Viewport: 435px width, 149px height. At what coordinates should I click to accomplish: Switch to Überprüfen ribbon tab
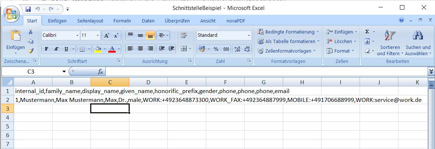coord(177,21)
